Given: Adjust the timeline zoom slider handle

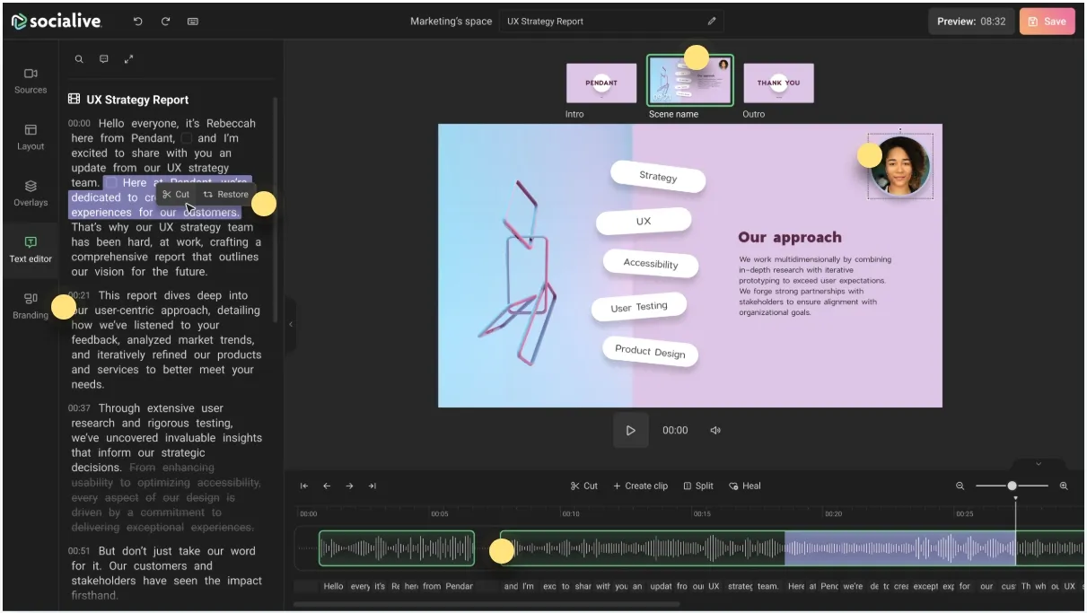Looking at the screenshot, I should point(1012,486).
